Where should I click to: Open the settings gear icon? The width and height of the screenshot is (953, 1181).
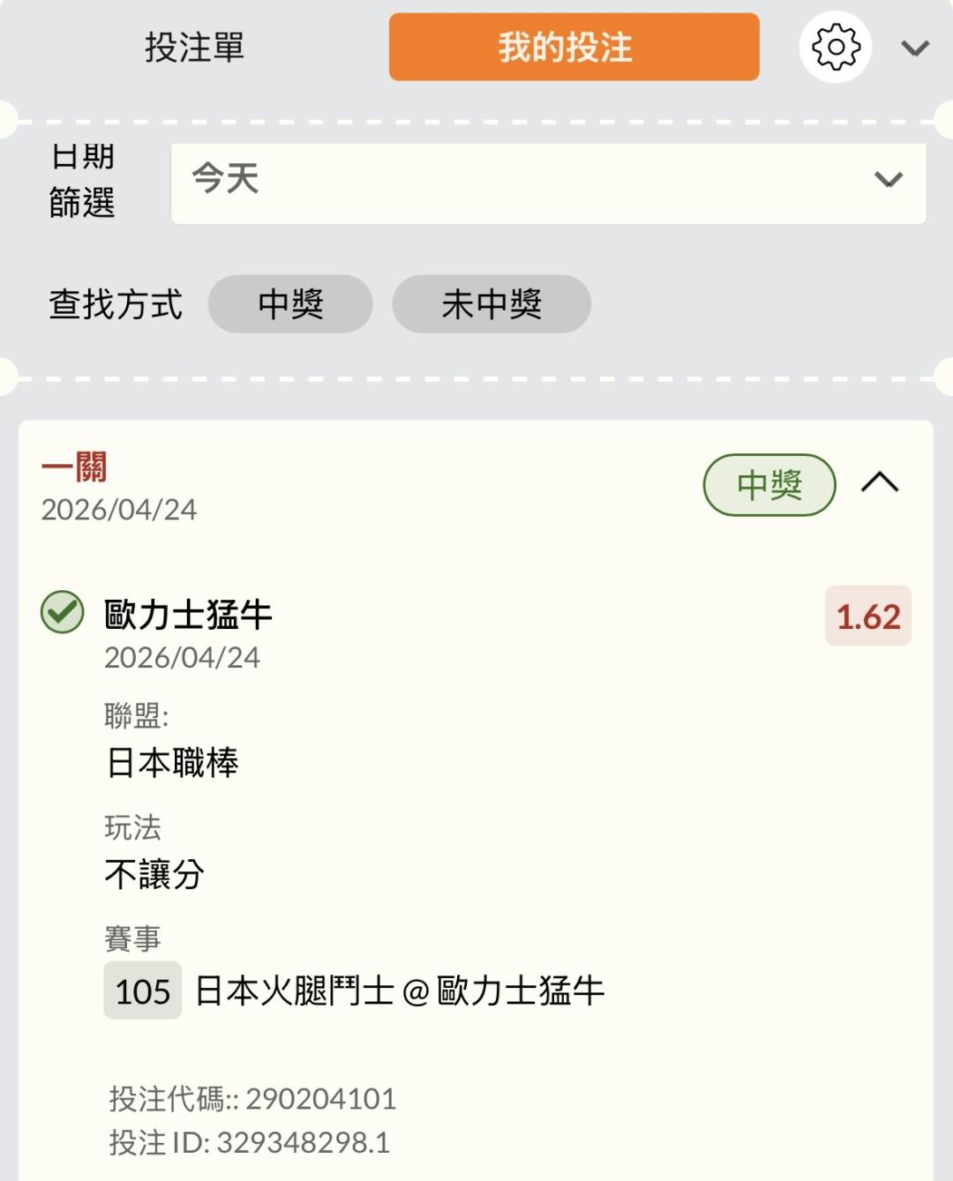coord(835,48)
